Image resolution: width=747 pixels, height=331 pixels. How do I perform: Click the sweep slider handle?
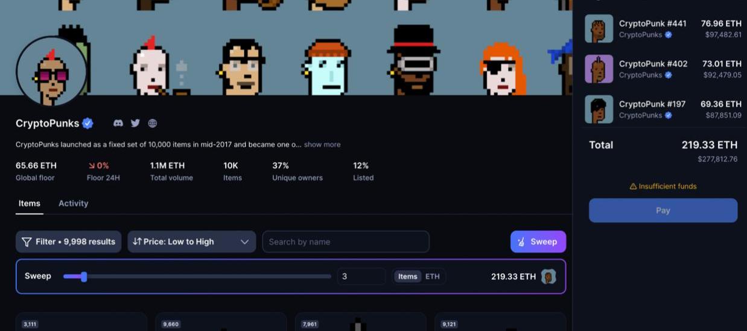84,277
